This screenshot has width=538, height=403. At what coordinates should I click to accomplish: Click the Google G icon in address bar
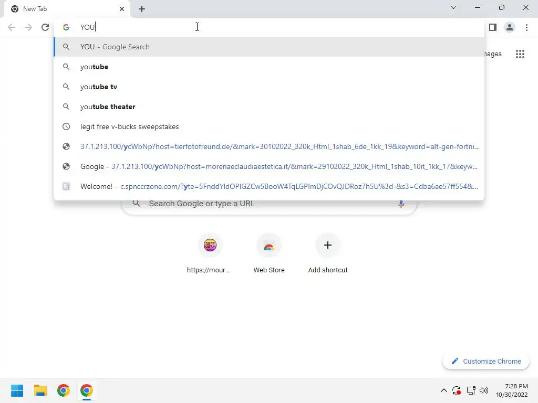[x=66, y=27]
